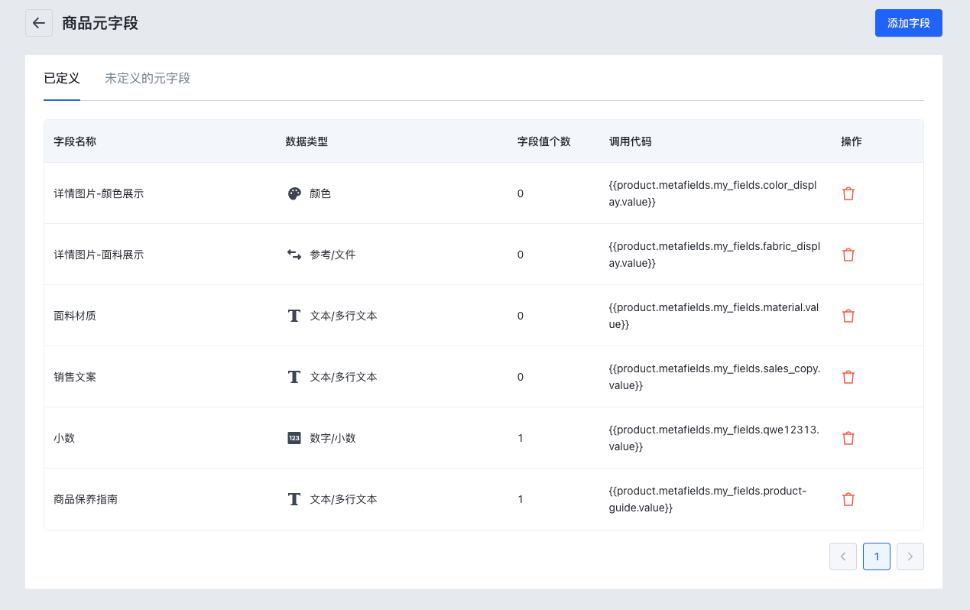The width and height of the screenshot is (970, 610).
Task: Click the next page chevron
Action: point(910,556)
